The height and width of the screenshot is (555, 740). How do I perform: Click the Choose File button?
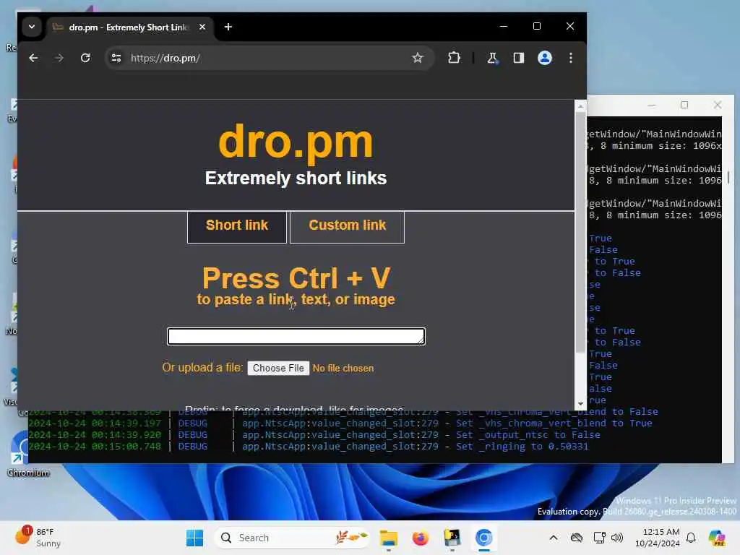[278, 368]
